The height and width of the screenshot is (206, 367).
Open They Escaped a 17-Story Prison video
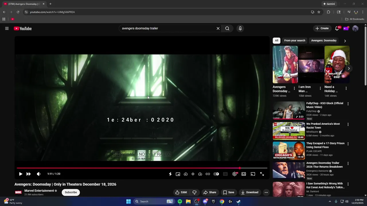(325, 145)
